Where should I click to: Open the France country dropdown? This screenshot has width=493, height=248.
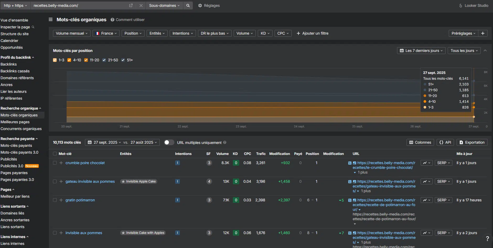pos(106,33)
